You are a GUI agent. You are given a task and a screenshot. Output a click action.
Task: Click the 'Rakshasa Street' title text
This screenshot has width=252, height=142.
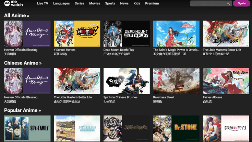[164, 97]
